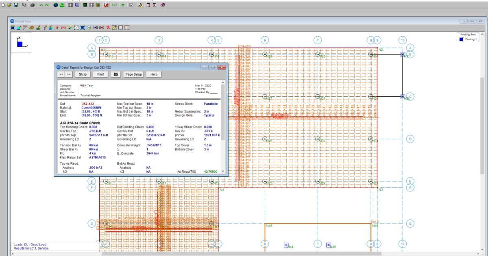Open the purple help book icon

click(x=163, y=5)
